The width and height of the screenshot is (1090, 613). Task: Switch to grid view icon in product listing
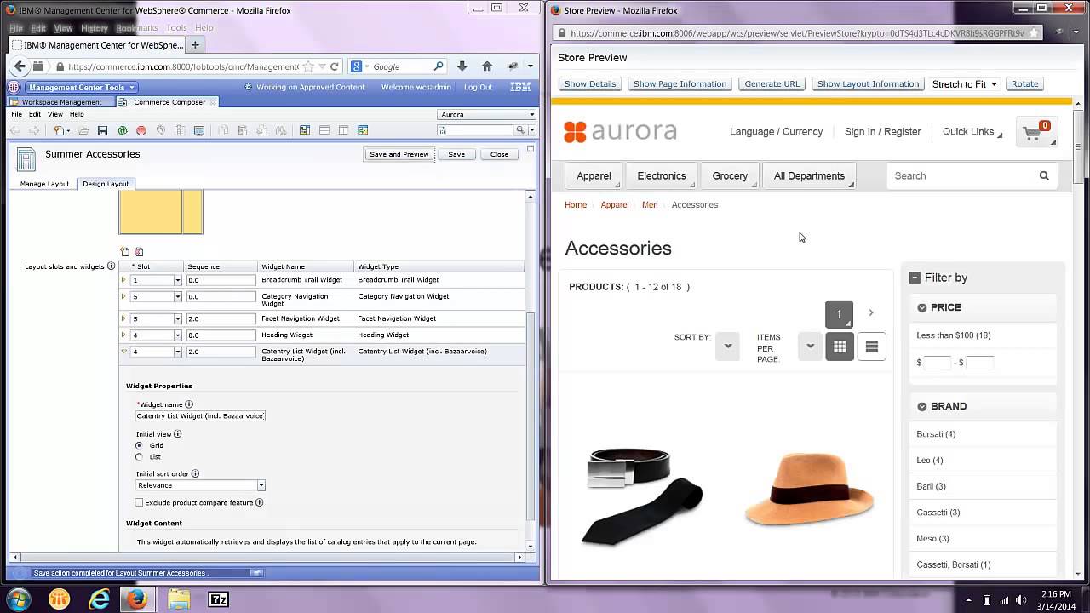point(840,347)
